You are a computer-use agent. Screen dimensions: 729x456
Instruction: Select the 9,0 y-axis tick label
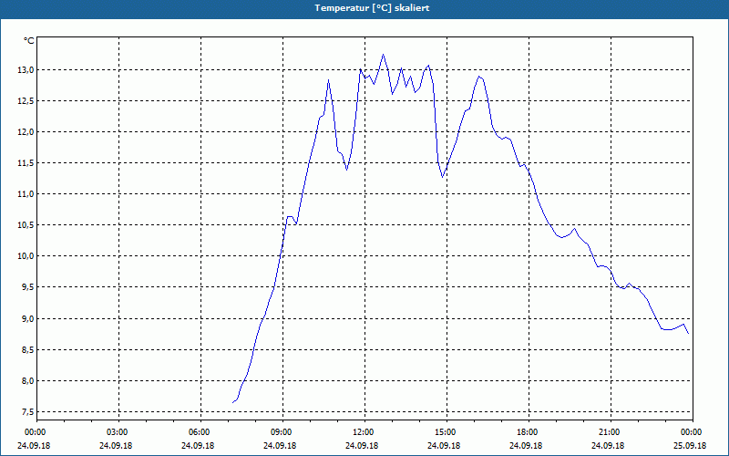(x=27, y=318)
